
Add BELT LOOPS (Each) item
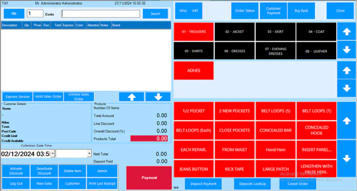coord(194,130)
